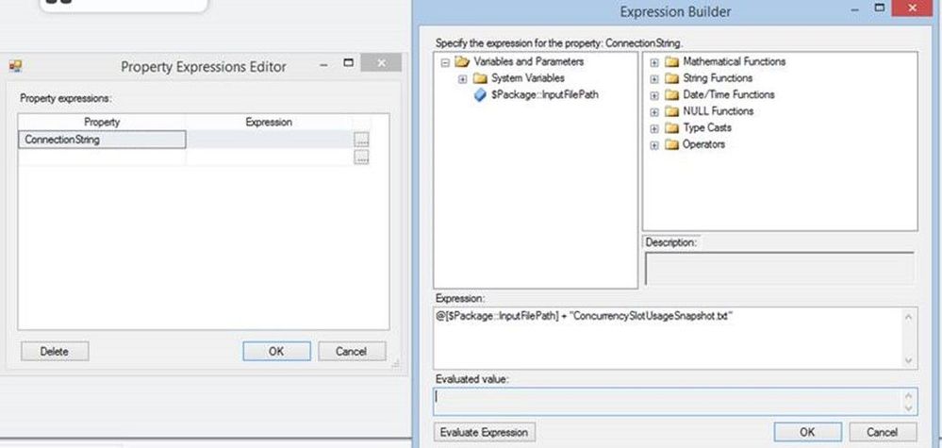The image size is (942, 448).
Task: Click the Date/Time Functions folder icon
Action: tap(671, 94)
